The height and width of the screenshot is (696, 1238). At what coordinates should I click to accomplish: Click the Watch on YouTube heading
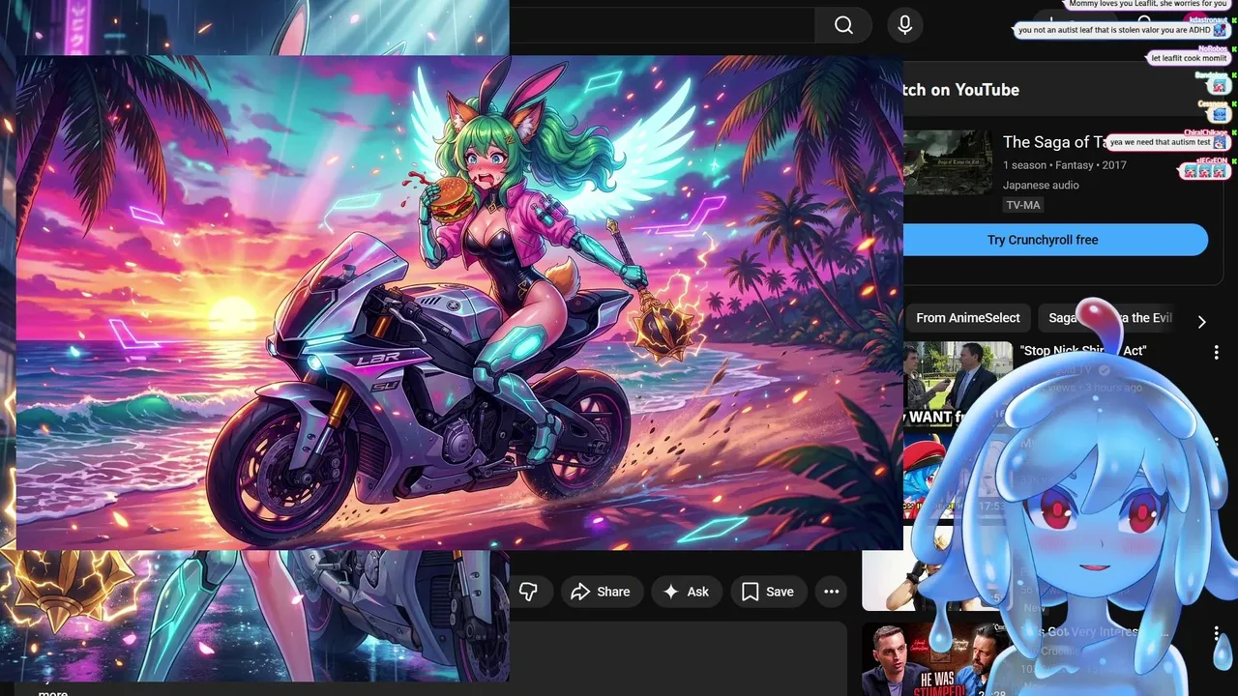coord(959,90)
